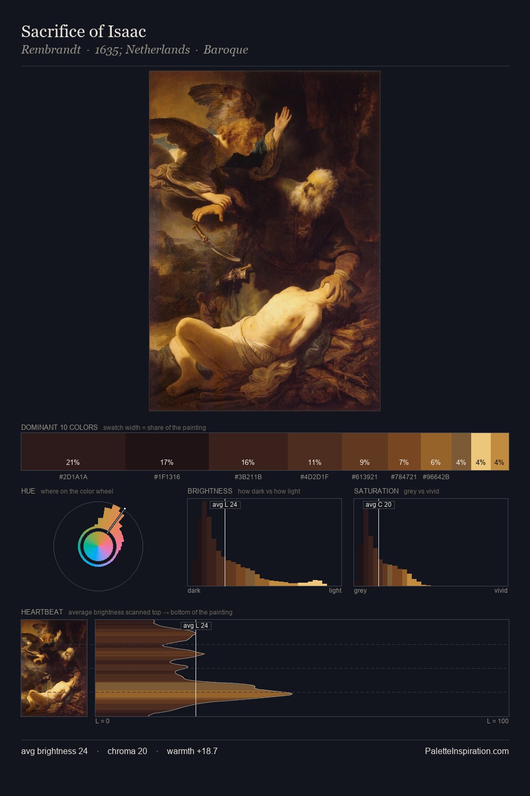Click the 'chroma 20' footer stat
This screenshot has width=530, height=796.
pyautogui.click(x=127, y=751)
